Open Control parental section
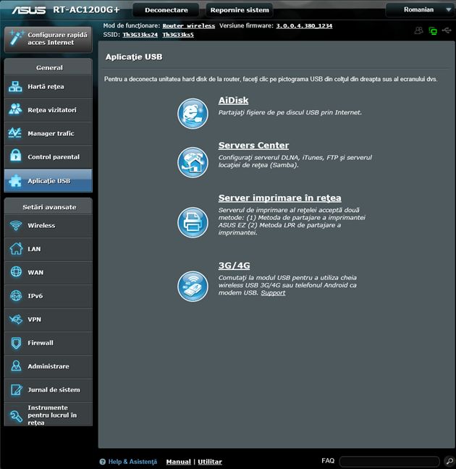Viewport: 456px width, 469px height. coord(48,157)
